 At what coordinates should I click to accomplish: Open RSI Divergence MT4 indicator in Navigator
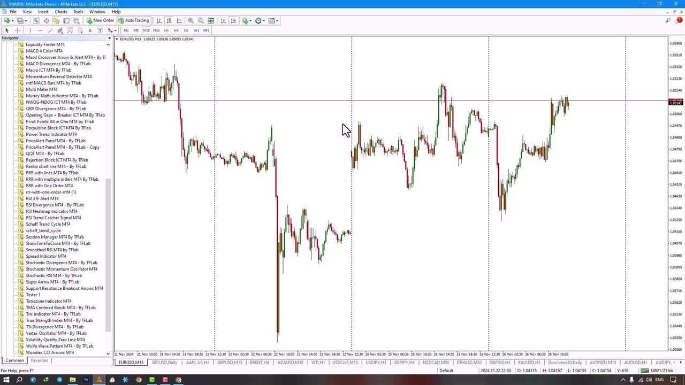coord(55,205)
